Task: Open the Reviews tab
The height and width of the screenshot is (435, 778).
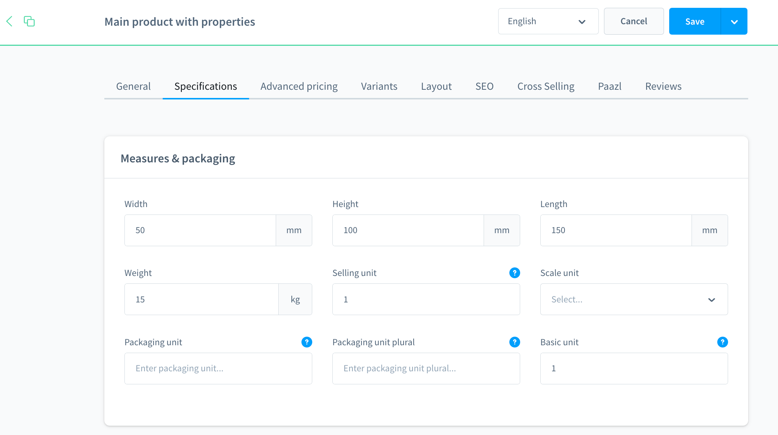Action: pos(663,86)
